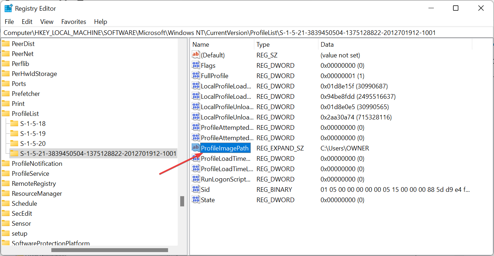Click the REG_BINARY type cell
494x256 pixels.
pyautogui.click(x=274, y=190)
